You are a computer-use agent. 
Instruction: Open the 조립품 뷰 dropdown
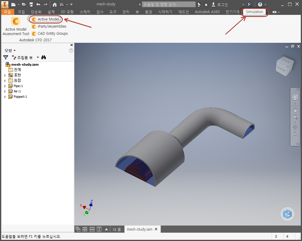pos(38,57)
